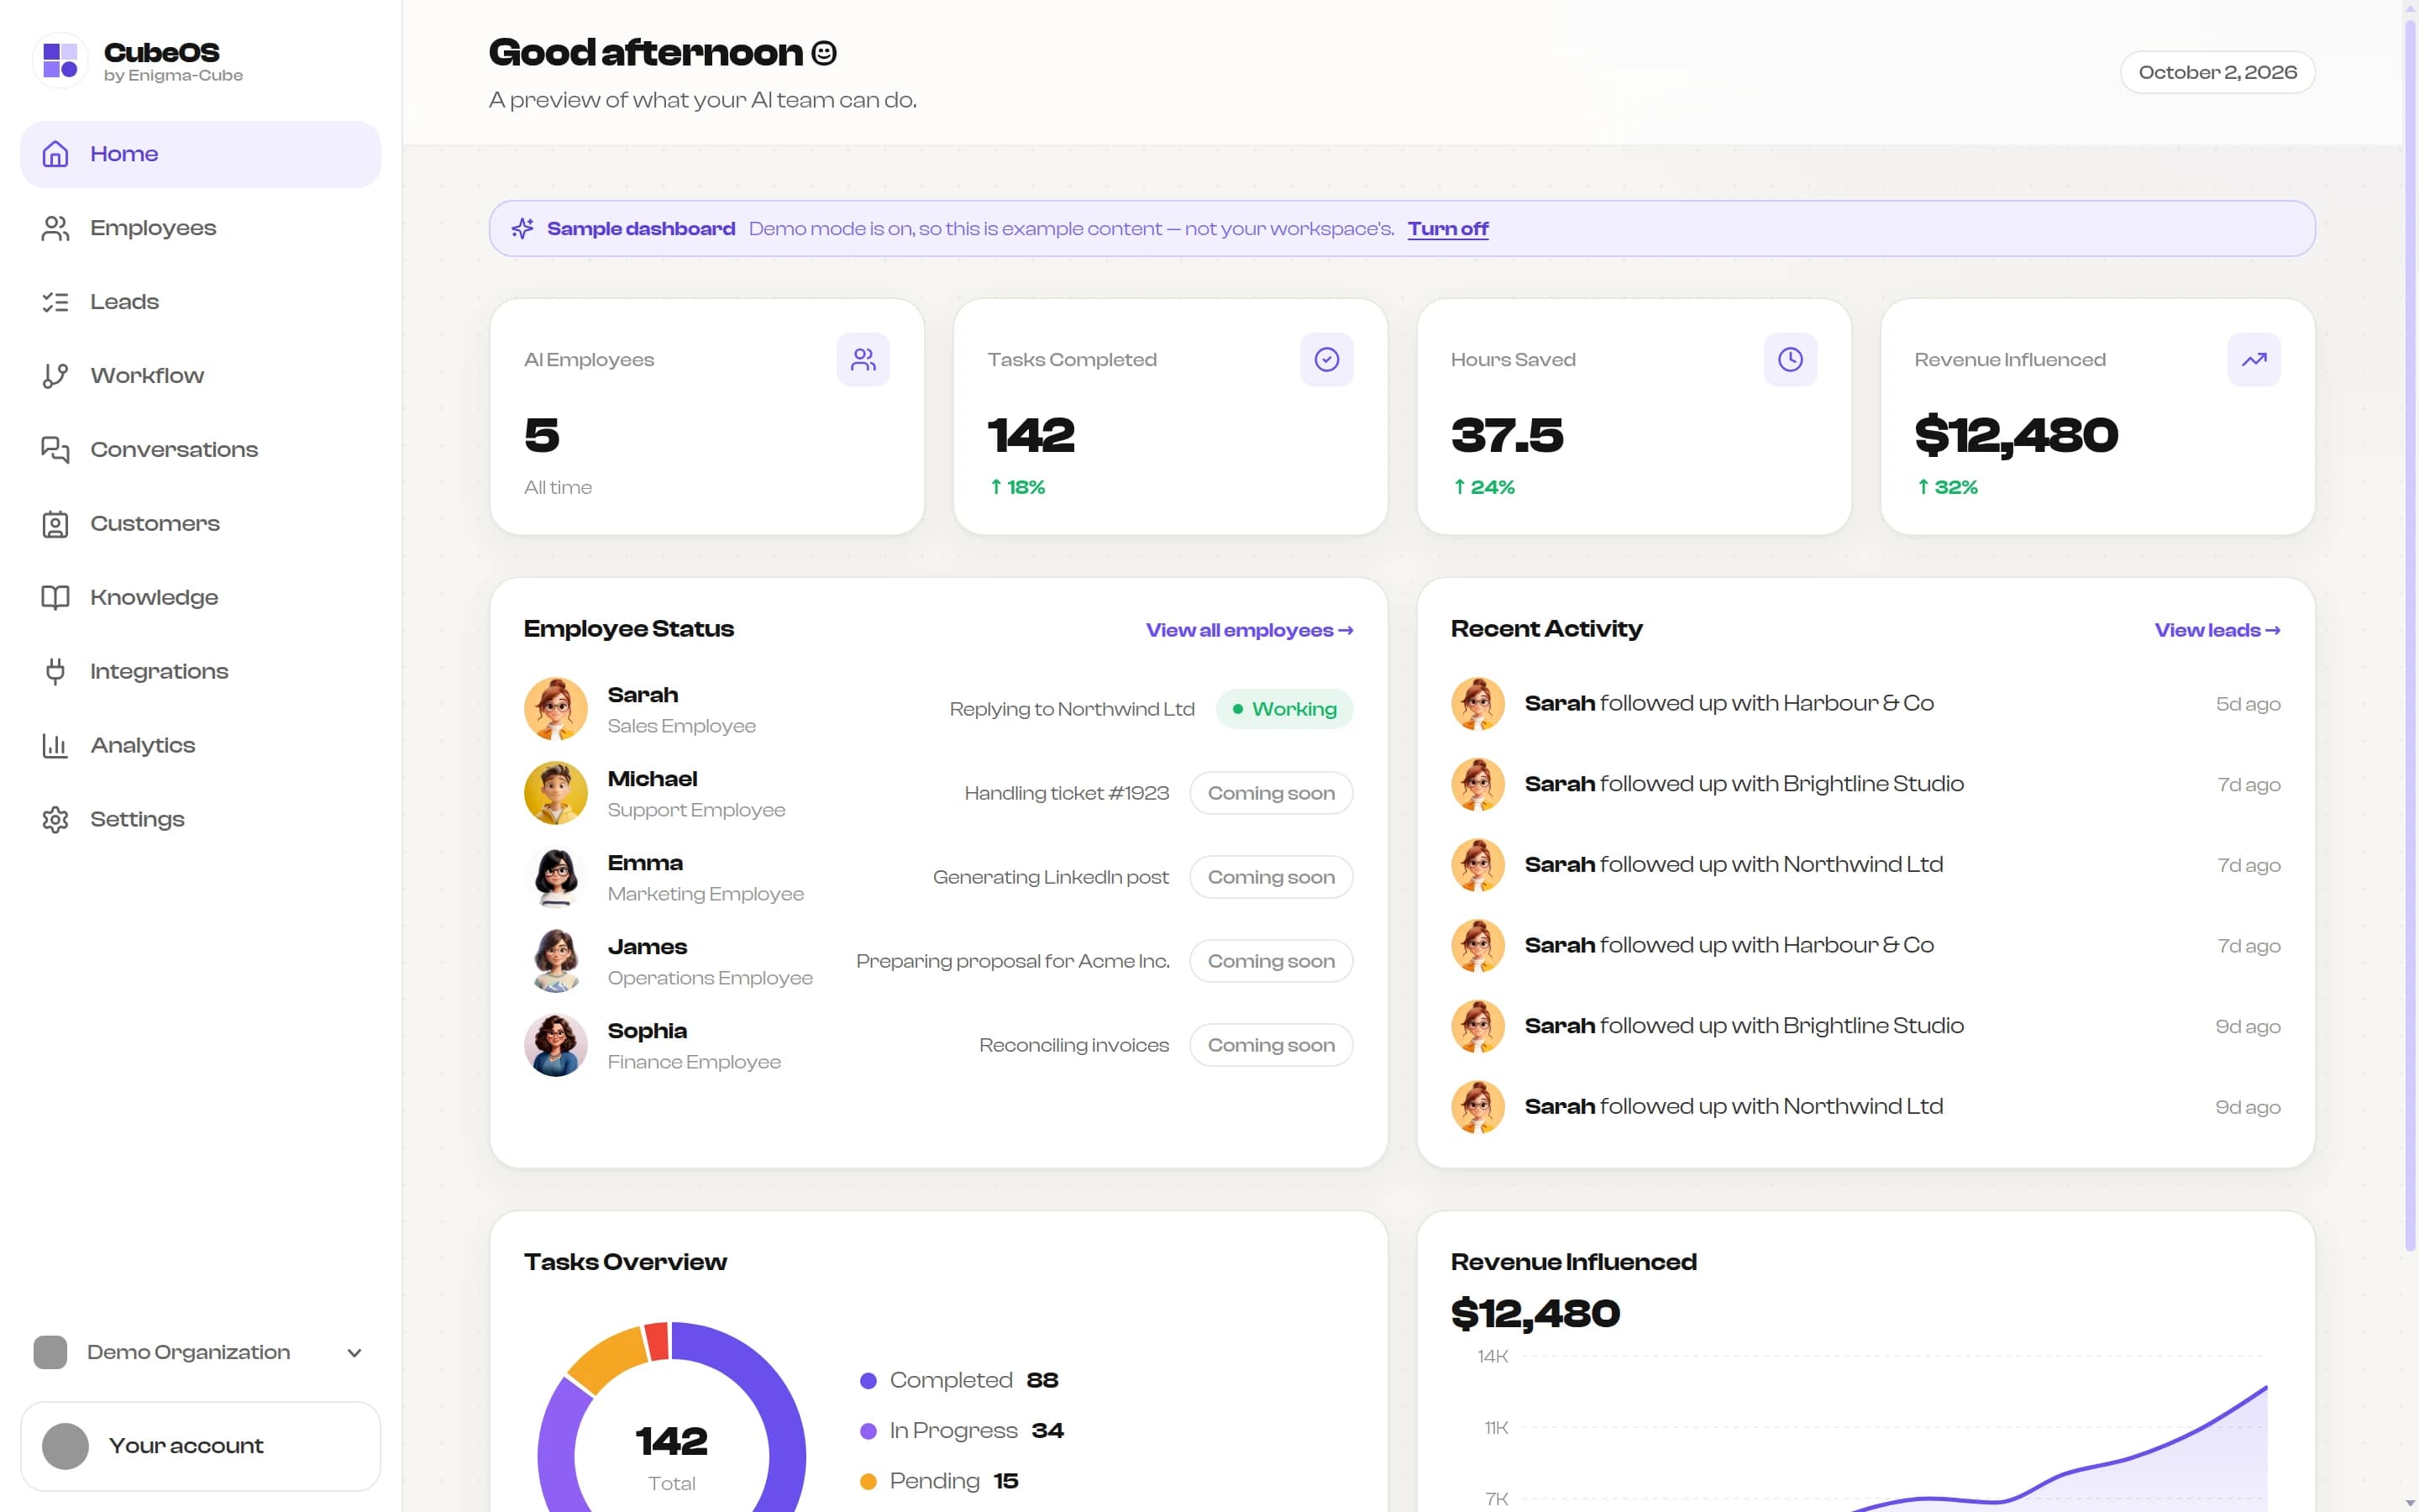Click the trend arrow icon on Revenue Influenced card
Image resolution: width=2419 pixels, height=1512 pixels.
click(2254, 359)
